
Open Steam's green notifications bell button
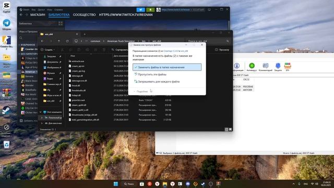[150, 9]
